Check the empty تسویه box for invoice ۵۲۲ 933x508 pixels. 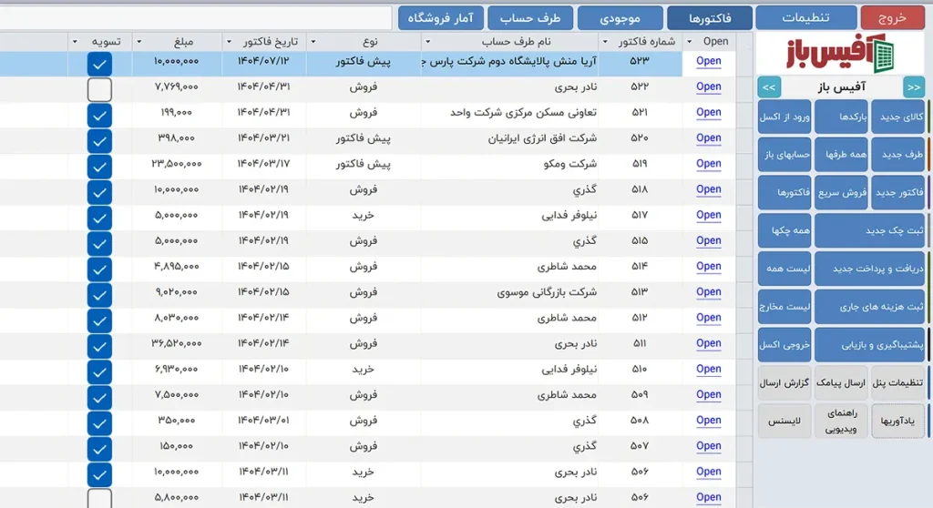point(99,90)
